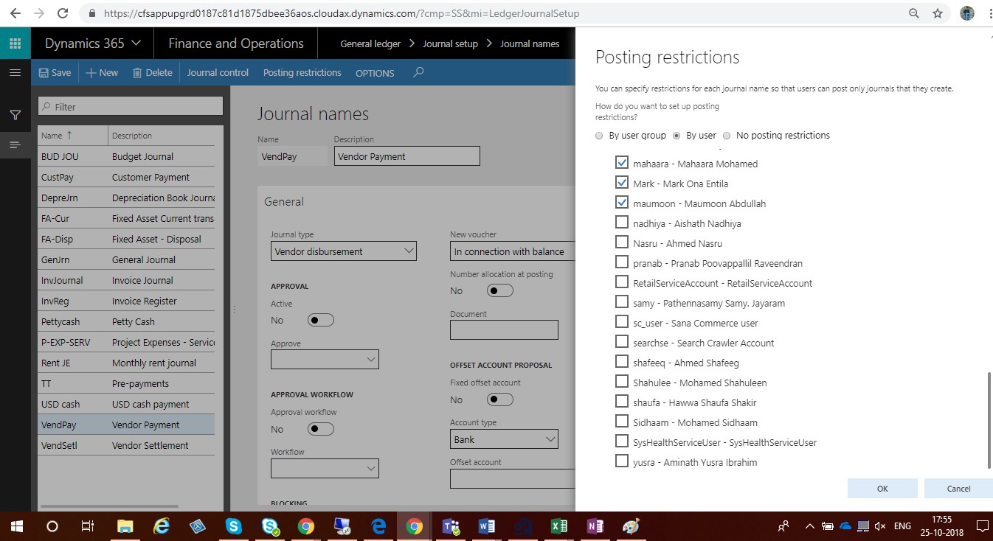The image size is (993, 541).
Task: Open Cortana search circle on taskbar
Action: 52,526
